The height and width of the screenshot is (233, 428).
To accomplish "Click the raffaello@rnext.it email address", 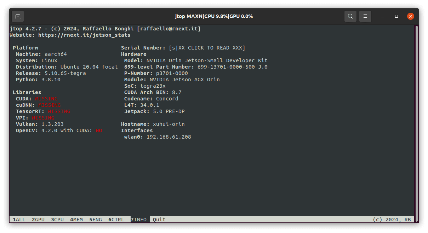I will 169,29.
